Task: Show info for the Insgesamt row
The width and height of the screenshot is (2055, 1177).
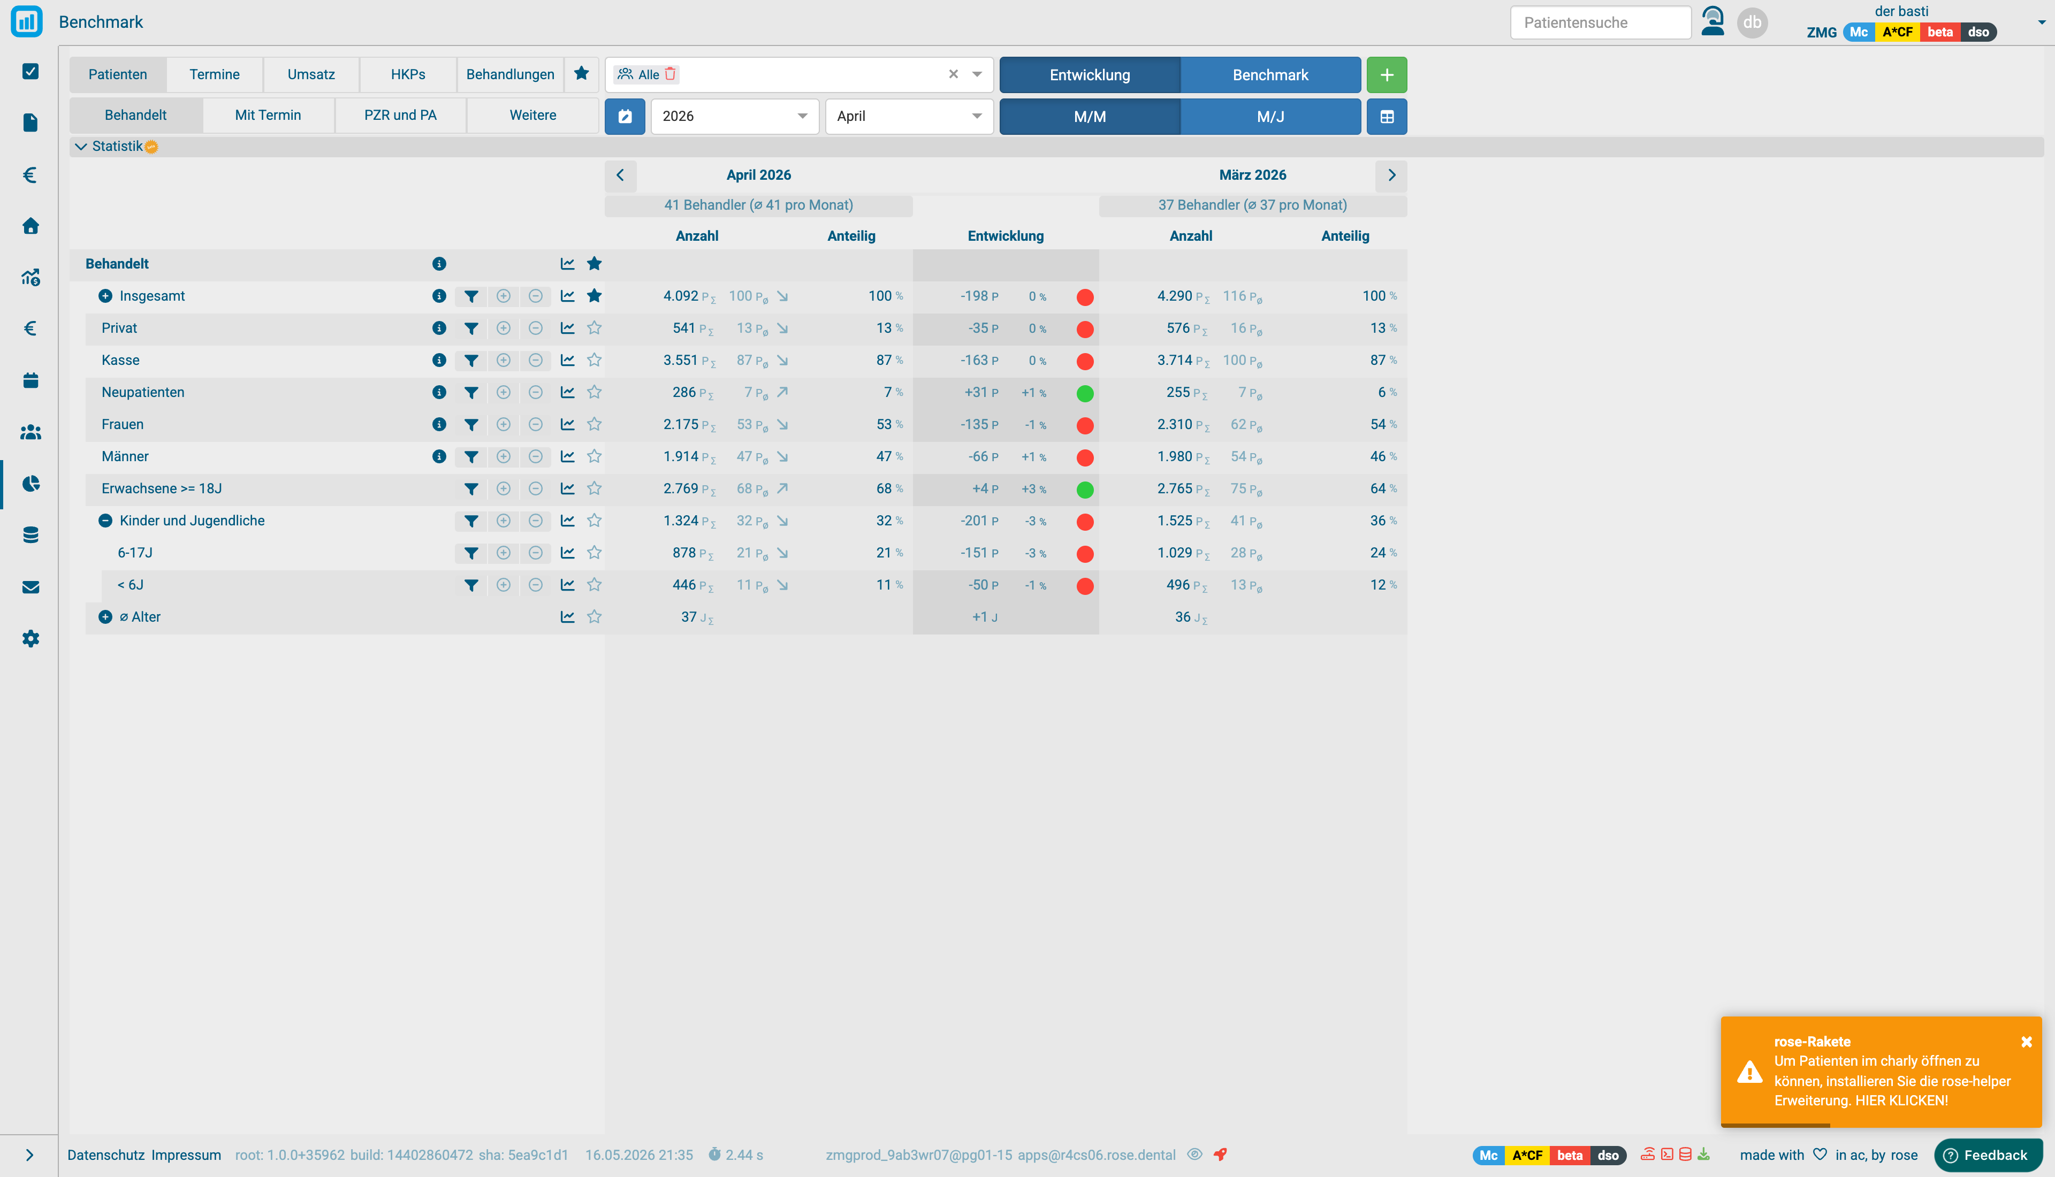Action: coord(439,296)
